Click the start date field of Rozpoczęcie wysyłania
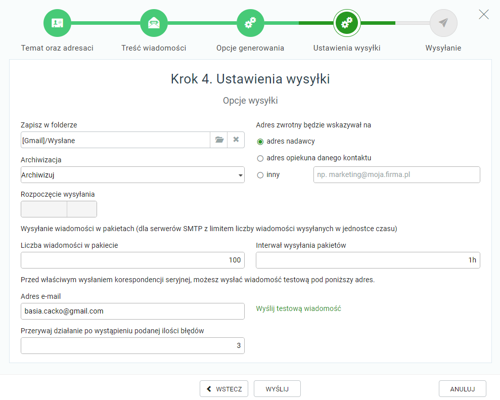Image resolution: width=500 pixels, height=400 pixels. click(x=44, y=209)
